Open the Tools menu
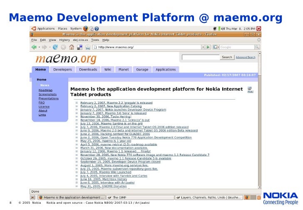This screenshot has width=303, height=210. click(95, 40)
